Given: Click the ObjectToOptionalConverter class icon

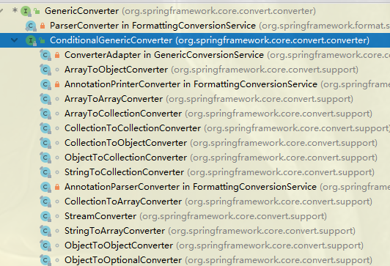Looking at the screenshot, I should (45, 260).
